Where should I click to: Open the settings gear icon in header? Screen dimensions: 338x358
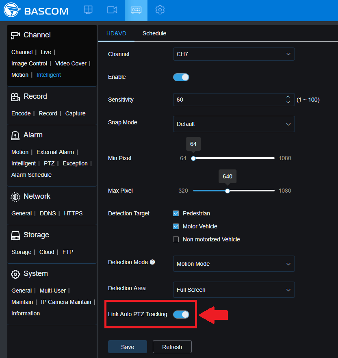click(160, 10)
